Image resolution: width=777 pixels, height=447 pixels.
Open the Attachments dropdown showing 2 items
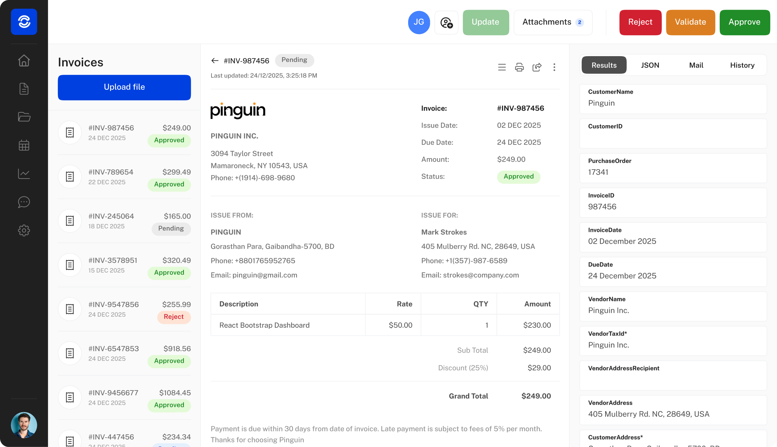coord(553,22)
